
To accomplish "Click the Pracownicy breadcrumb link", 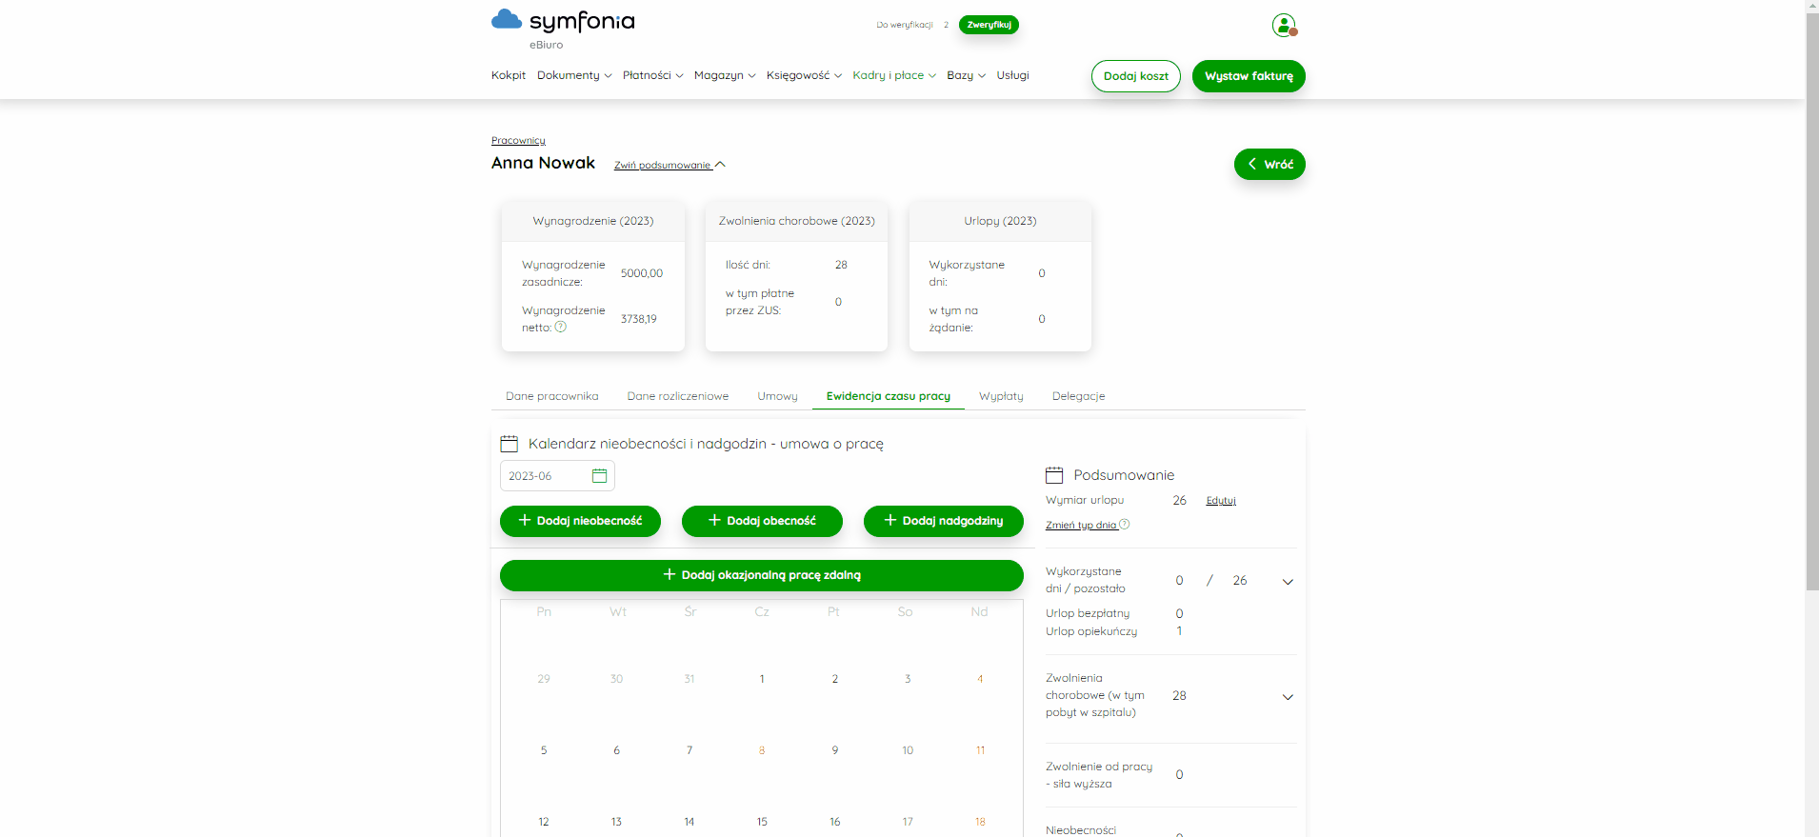I will pyautogui.click(x=518, y=140).
